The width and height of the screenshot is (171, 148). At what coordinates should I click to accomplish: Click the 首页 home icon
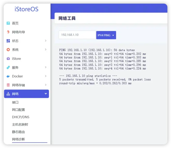(8, 23)
